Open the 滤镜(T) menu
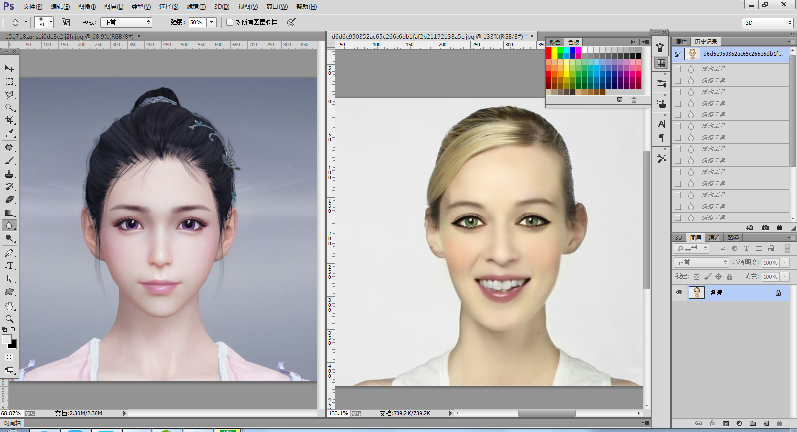The width and height of the screenshot is (797, 432). click(196, 7)
